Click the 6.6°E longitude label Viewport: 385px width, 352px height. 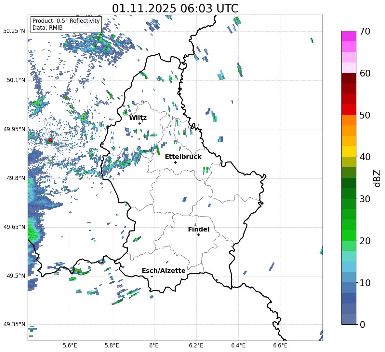point(280,345)
